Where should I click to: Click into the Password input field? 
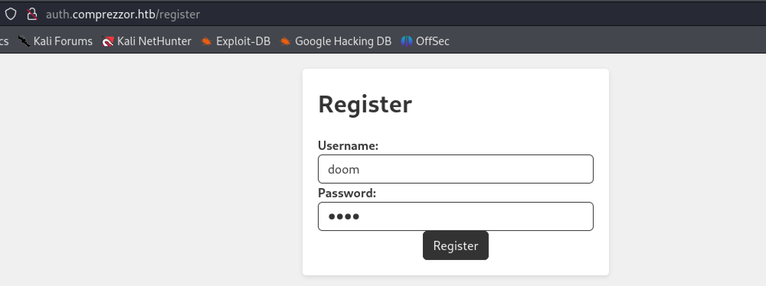pyautogui.click(x=455, y=216)
